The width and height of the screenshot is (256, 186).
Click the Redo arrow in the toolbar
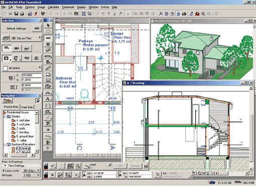(57, 14)
